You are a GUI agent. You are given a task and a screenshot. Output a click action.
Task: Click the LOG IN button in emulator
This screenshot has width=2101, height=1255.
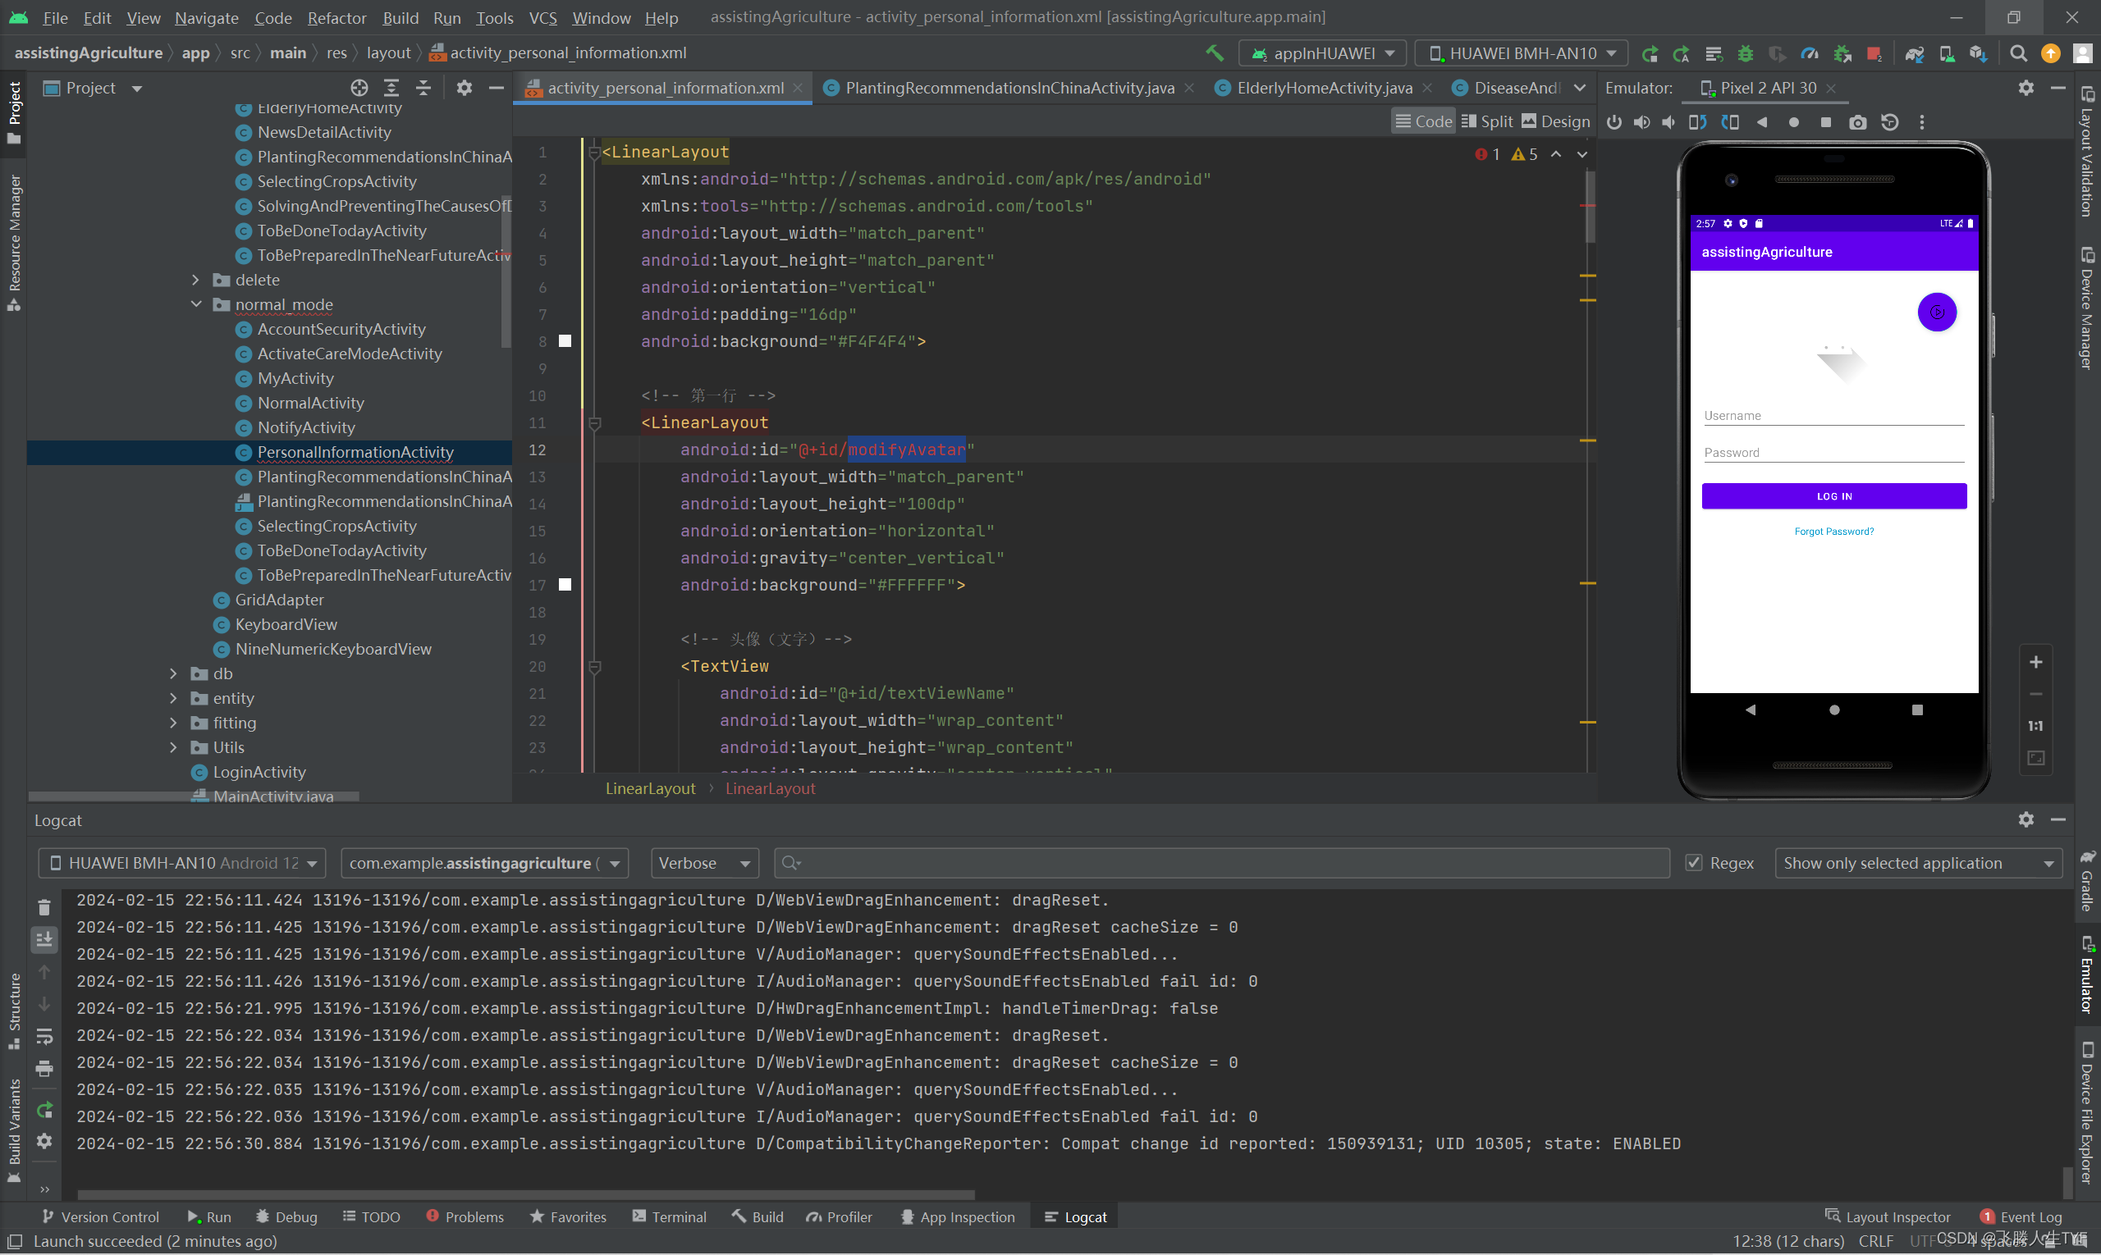coord(1833,496)
